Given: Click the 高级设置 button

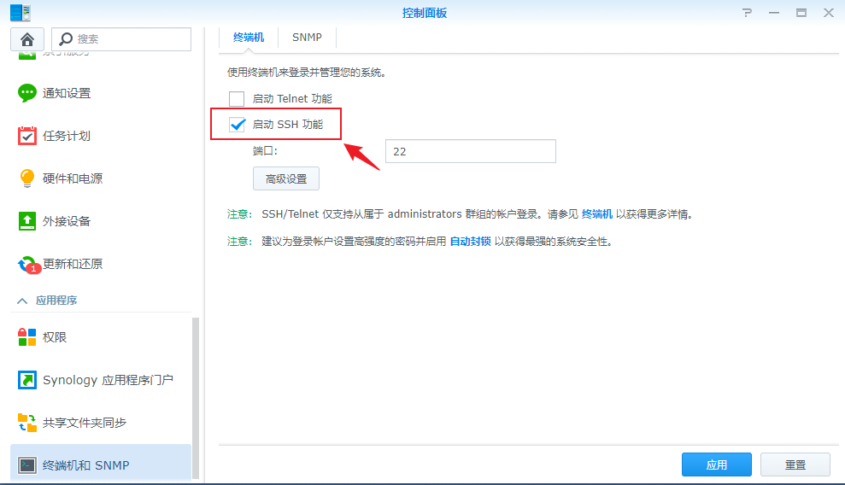Looking at the screenshot, I should [x=285, y=179].
